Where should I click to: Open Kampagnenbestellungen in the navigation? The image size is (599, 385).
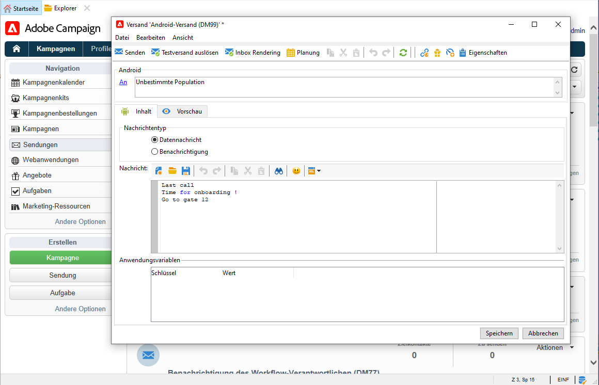[x=59, y=114]
